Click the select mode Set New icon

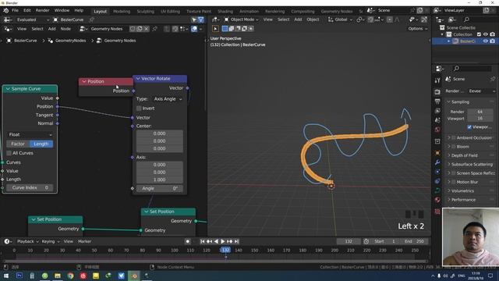[x=225, y=29]
